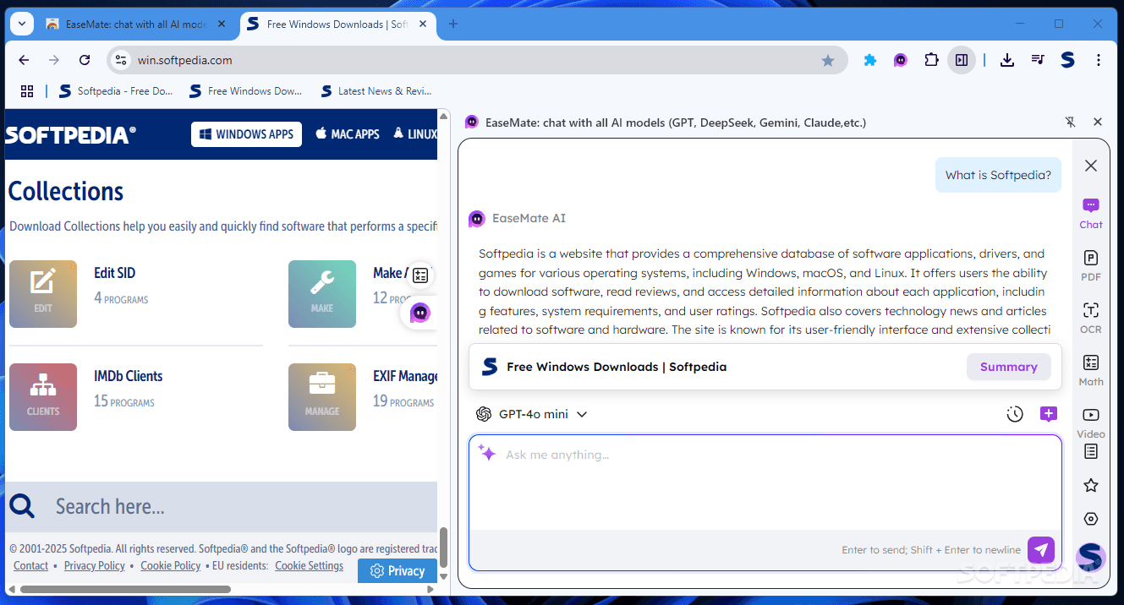Go forward to the next page

click(54, 60)
